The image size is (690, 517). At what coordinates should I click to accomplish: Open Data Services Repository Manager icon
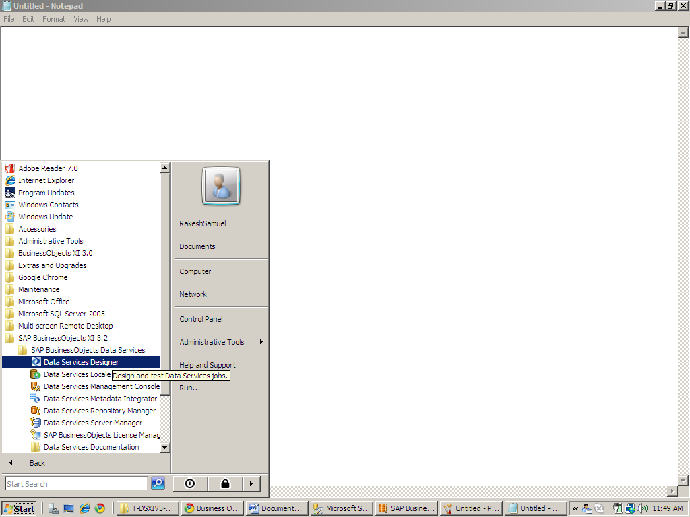tap(36, 411)
